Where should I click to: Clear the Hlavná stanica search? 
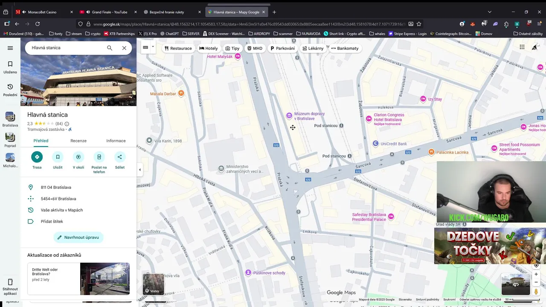[124, 48]
